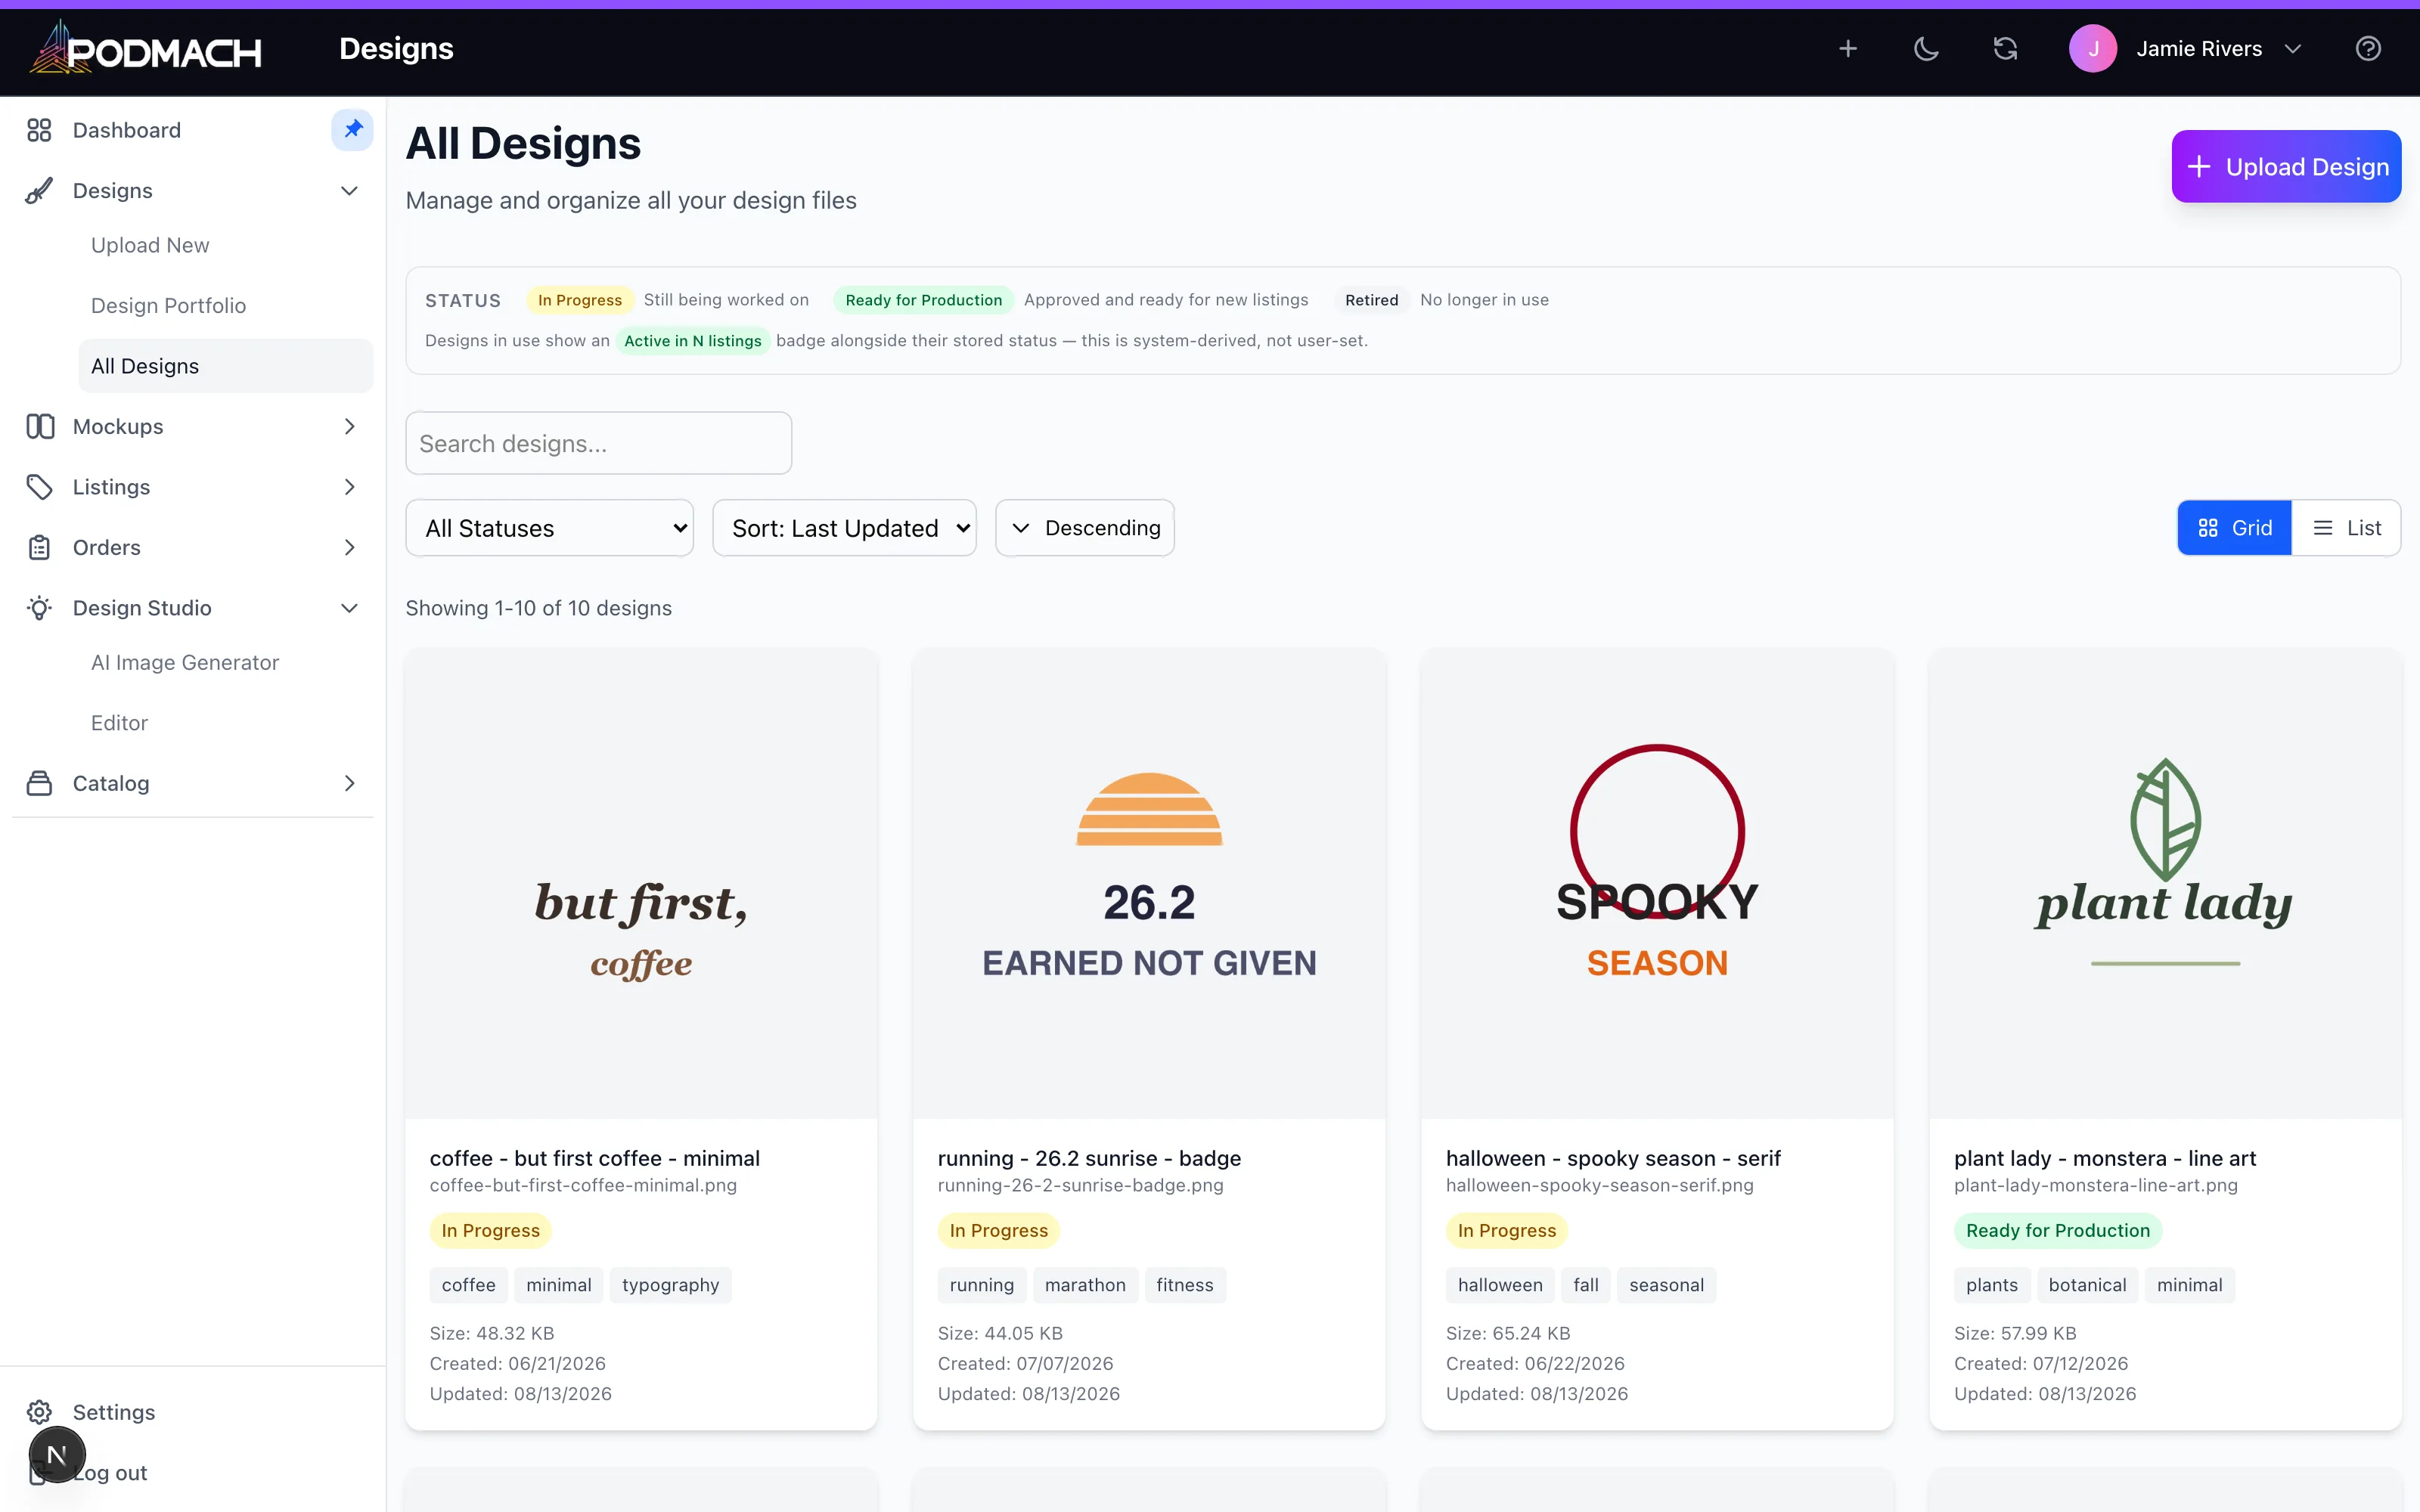Click title 'halloween - spooky season - serif'

pos(1613,1158)
